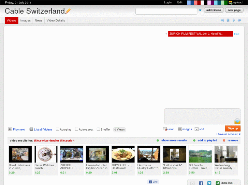Pause playback with the pause icon
Image resolution: width=248 pixels, height=185 pixels.
point(228,20)
